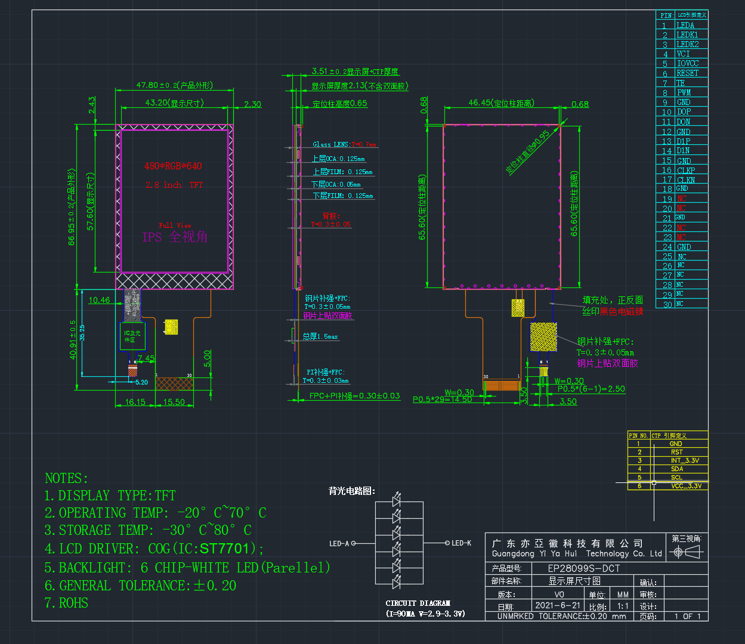Screen dimensions: 745x644
Task: Select the "IOVCC" pin entry
Action: [x=688, y=63]
